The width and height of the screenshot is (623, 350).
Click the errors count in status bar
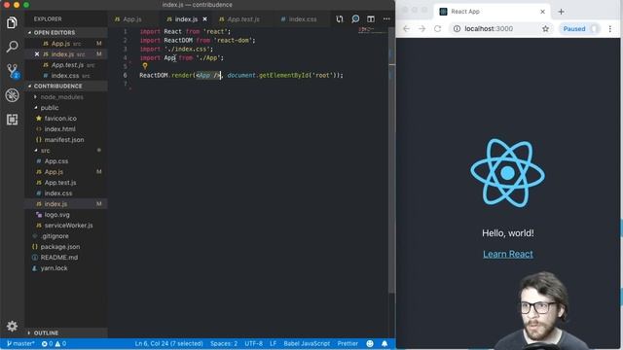(x=48, y=343)
